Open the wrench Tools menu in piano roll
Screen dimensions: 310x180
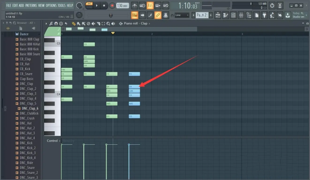(51, 24)
